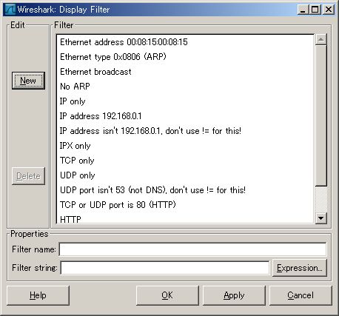339x316 pixels.
Task: Click the New filter button
Action: tap(28, 81)
